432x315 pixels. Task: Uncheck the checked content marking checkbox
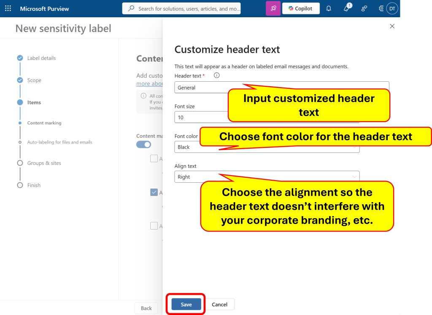click(x=154, y=192)
